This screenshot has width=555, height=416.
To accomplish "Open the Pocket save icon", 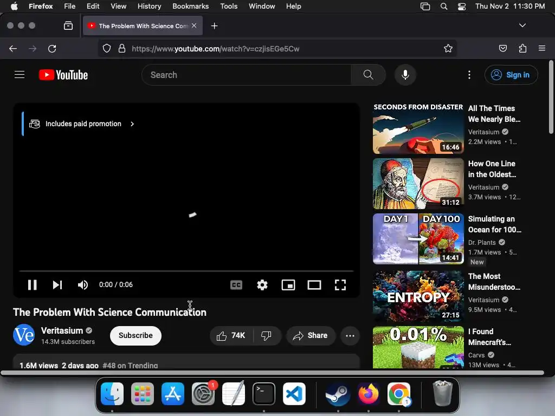I will 502,48.
